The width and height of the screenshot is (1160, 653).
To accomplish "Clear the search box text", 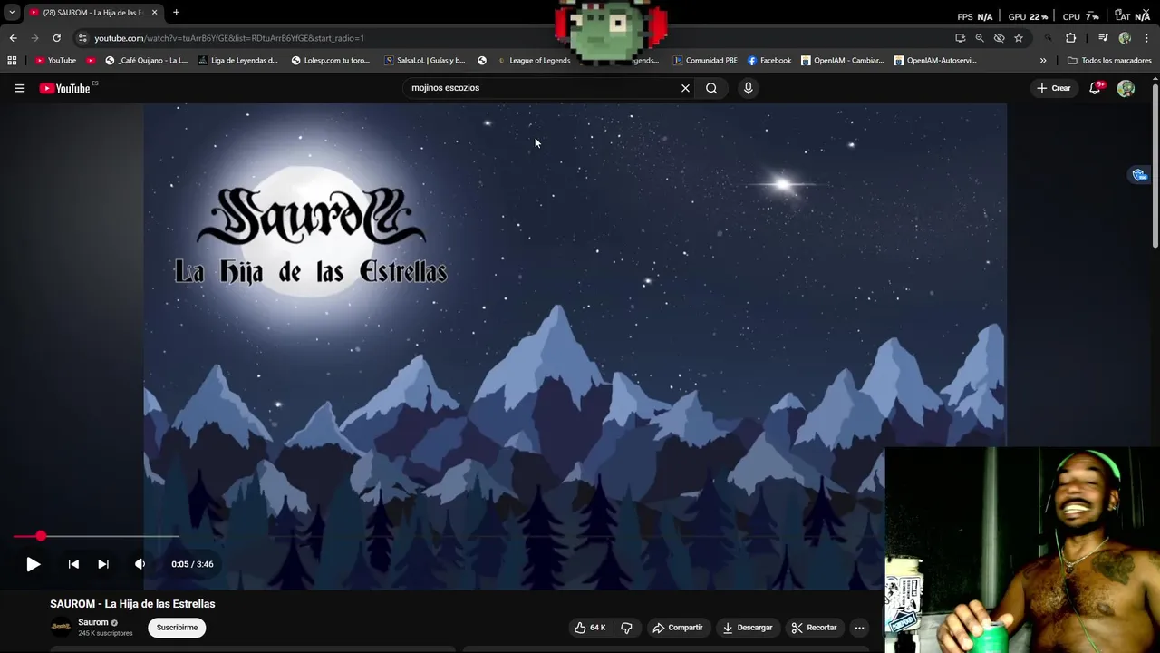I will [685, 88].
